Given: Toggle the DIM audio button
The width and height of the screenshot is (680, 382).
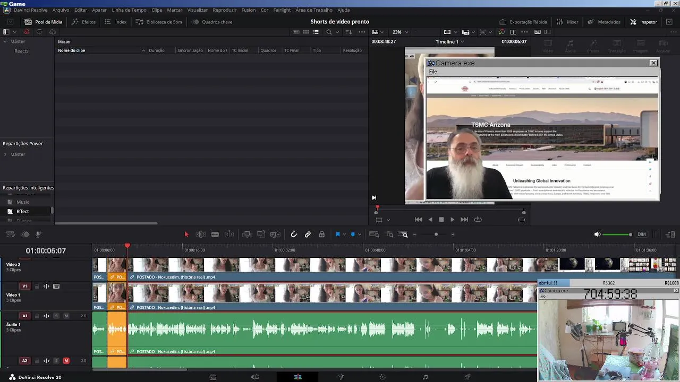Looking at the screenshot, I should [642, 235].
